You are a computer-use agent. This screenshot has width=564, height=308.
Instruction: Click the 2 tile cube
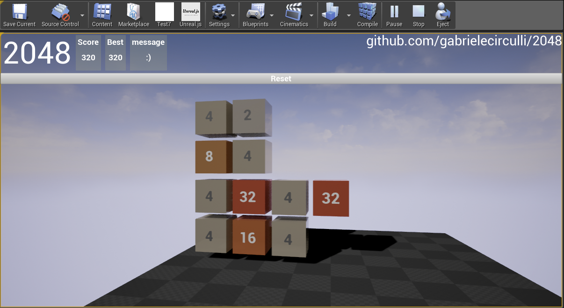(252, 117)
